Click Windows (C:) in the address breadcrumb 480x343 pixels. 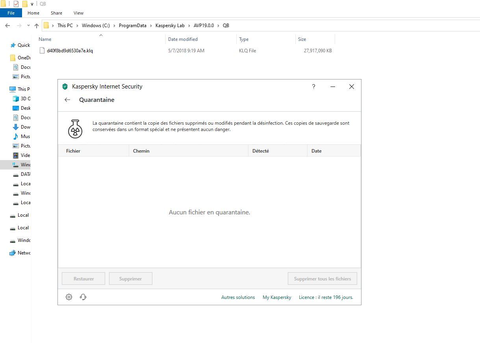point(96,26)
